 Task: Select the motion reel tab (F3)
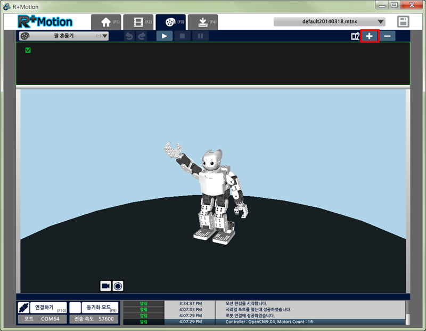coord(170,22)
